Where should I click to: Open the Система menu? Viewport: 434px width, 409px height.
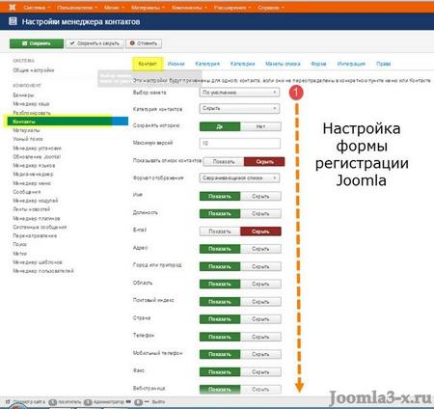pos(37,7)
